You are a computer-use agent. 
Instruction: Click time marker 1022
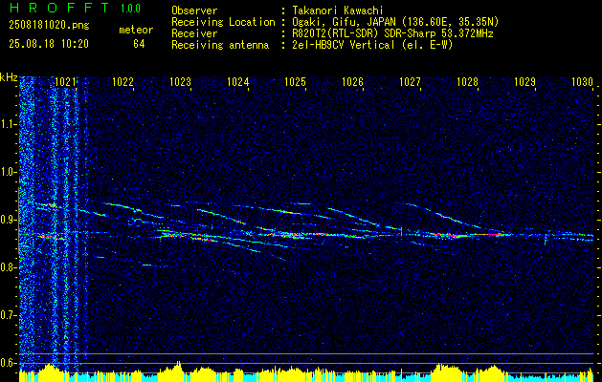(x=123, y=82)
